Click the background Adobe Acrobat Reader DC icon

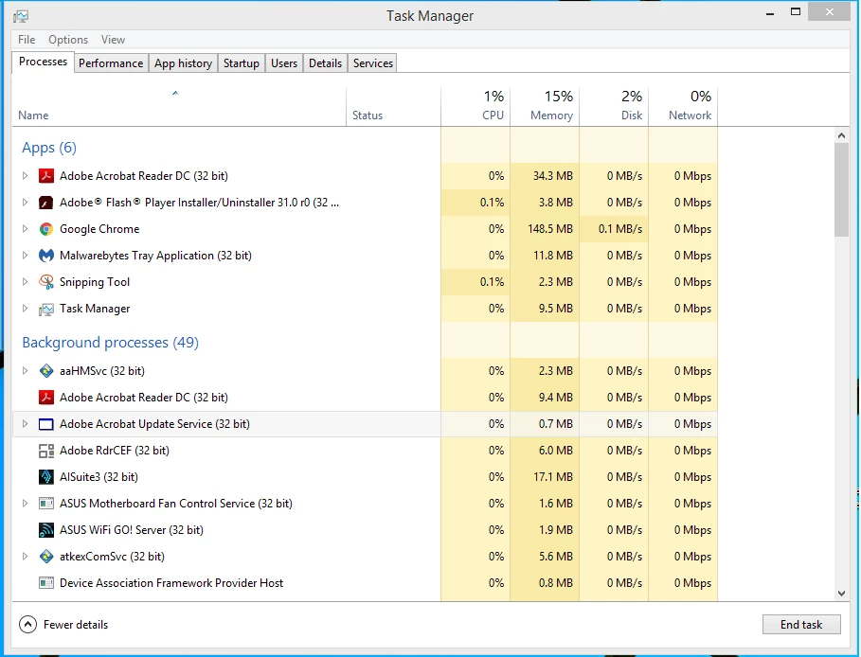pyautogui.click(x=46, y=398)
